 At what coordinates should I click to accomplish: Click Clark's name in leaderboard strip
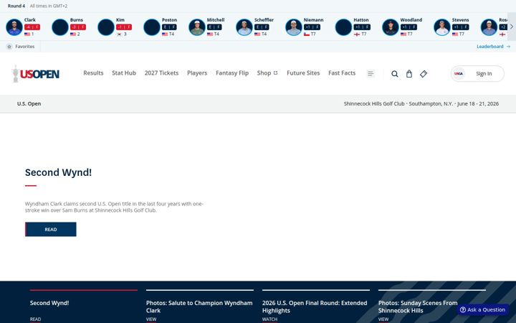(x=30, y=20)
